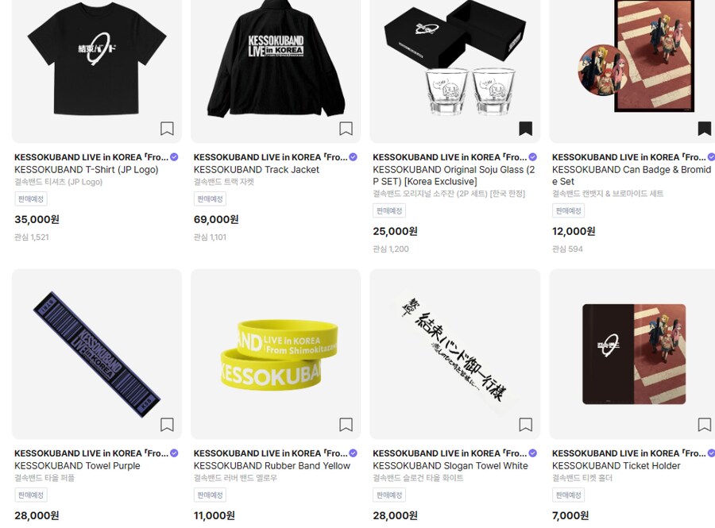Bookmark the KESSOKUBAND Towel Purple
Viewport: 715px width, 528px height.
pyautogui.click(x=167, y=425)
